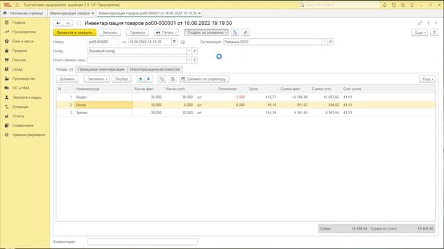Open Зарплата и кадры sidebar section
The width and height of the screenshot is (444, 249).
26,97
